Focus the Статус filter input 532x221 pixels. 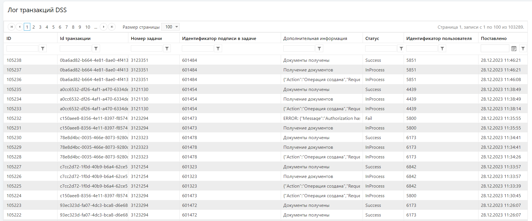[x=381, y=48]
